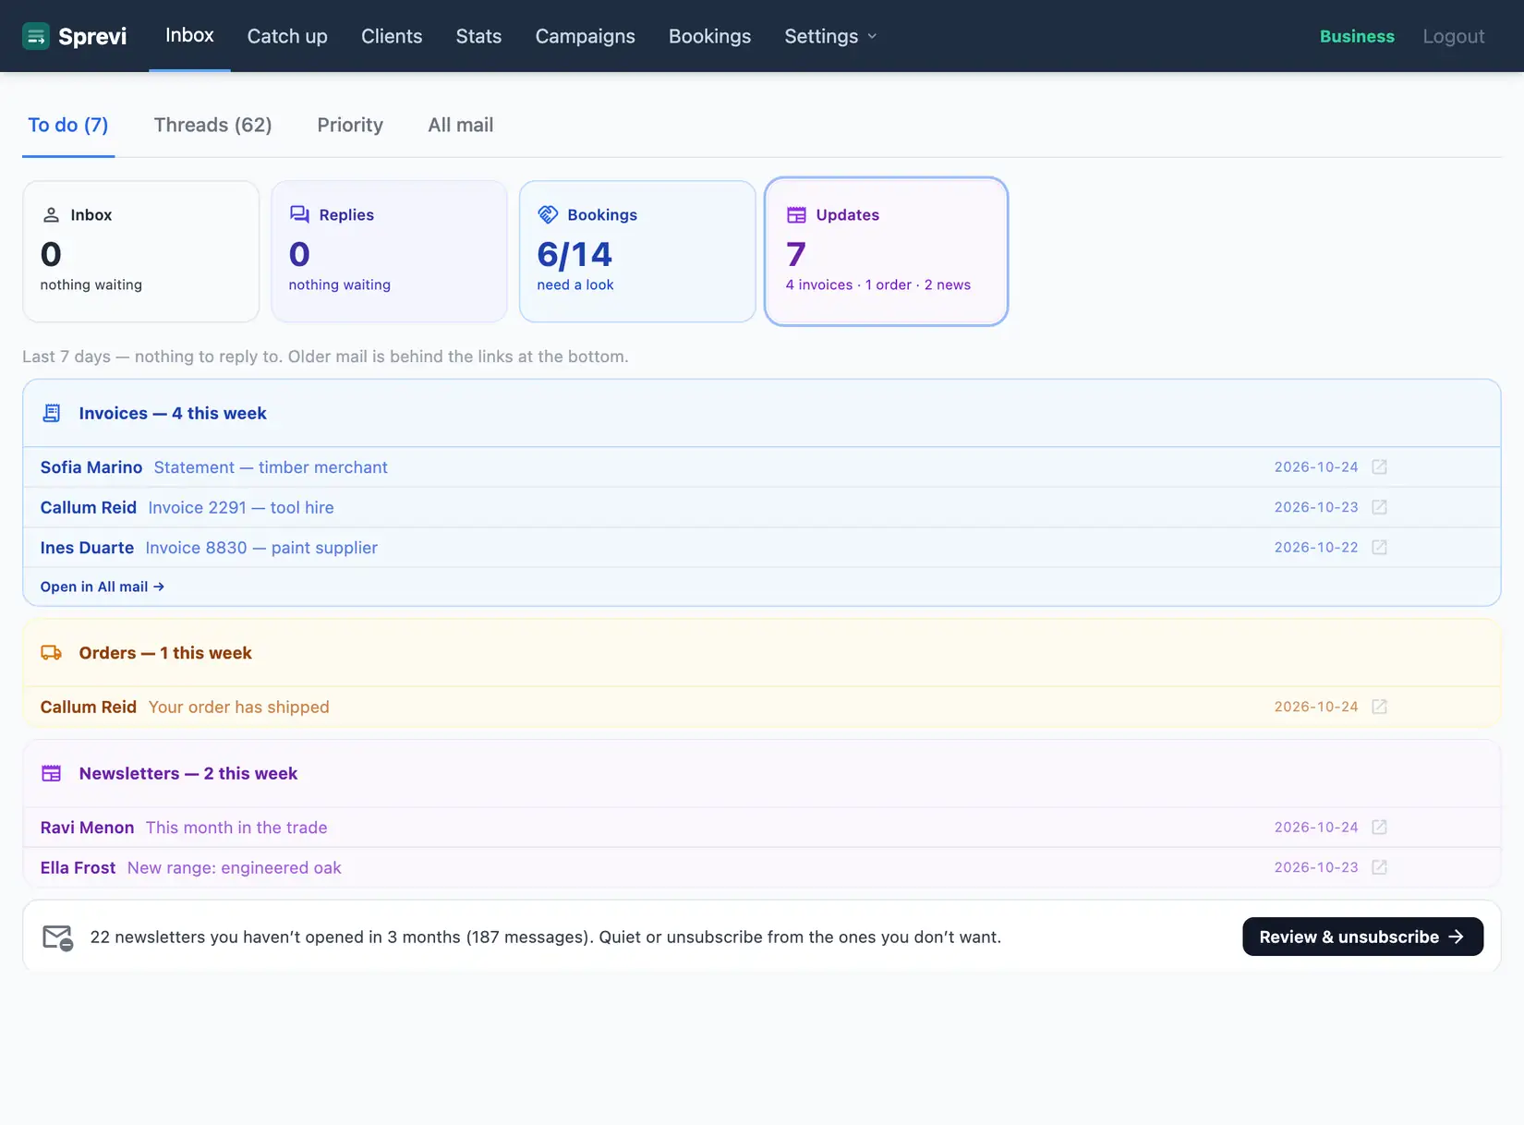This screenshot has height=1125, width=1524.
Task: Open the Priority tab
Action: [350, 125]
